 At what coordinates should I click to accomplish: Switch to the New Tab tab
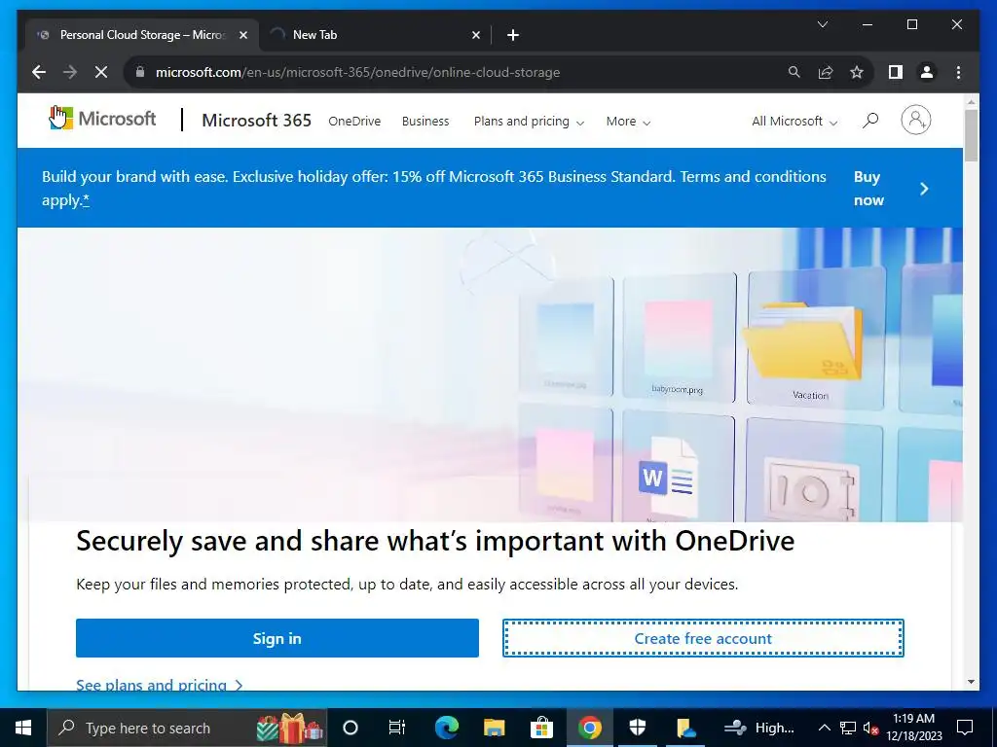click(x=375, y=35)
